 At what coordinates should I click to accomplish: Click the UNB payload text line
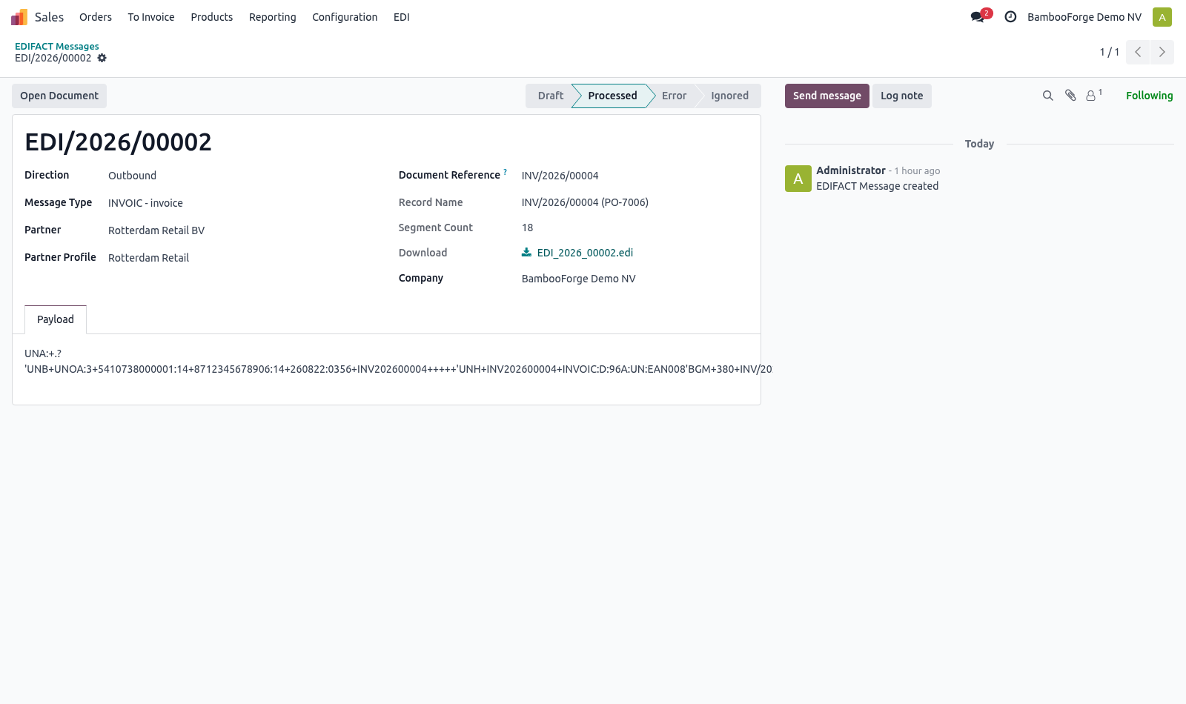[398, 369]
